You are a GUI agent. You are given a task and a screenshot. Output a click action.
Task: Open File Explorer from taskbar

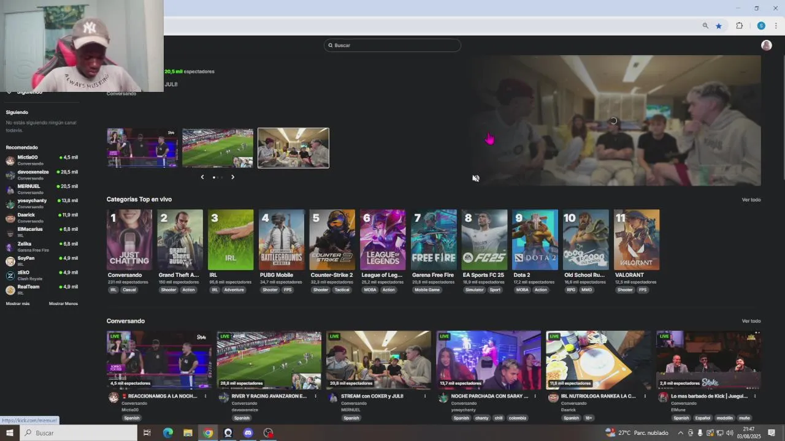click(x=188, y=433)
